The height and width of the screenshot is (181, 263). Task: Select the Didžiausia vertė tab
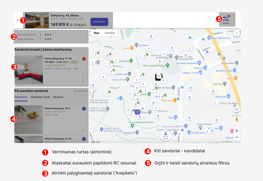point(40,97)
